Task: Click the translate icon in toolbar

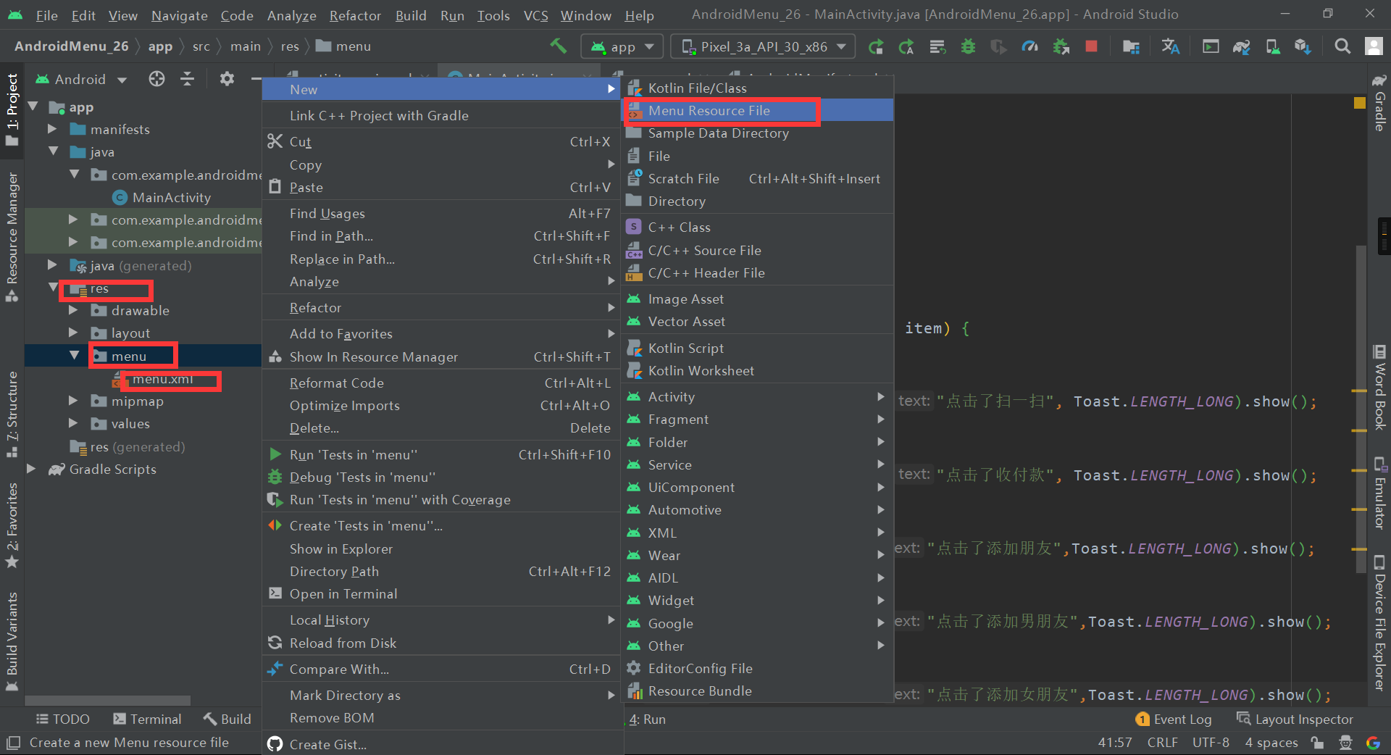Action: pos(1170,47)
